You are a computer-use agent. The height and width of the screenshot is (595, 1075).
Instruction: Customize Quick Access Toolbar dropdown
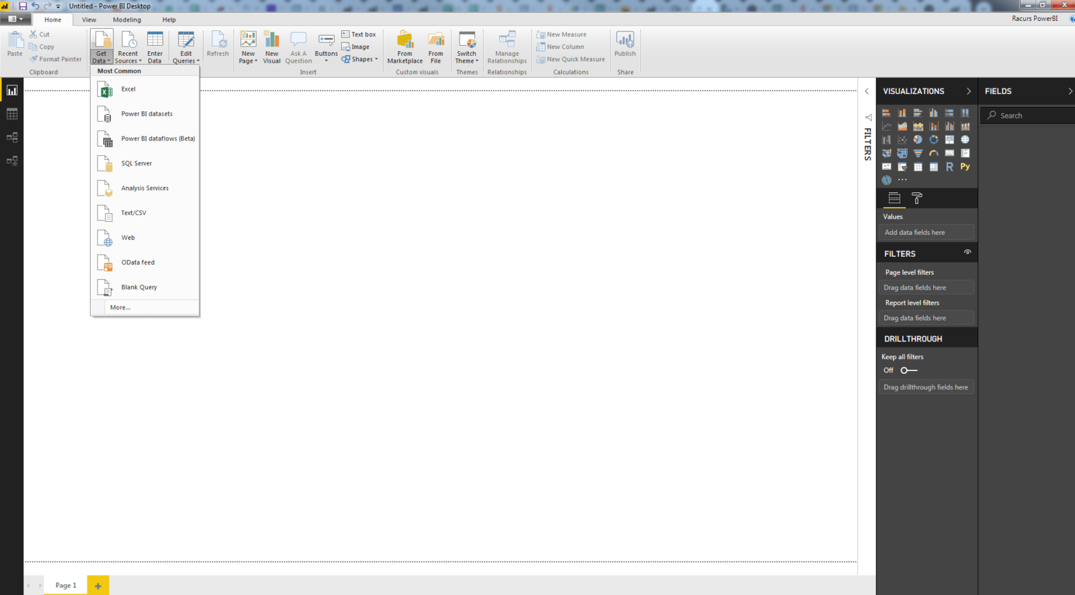[x=58, y=6]
